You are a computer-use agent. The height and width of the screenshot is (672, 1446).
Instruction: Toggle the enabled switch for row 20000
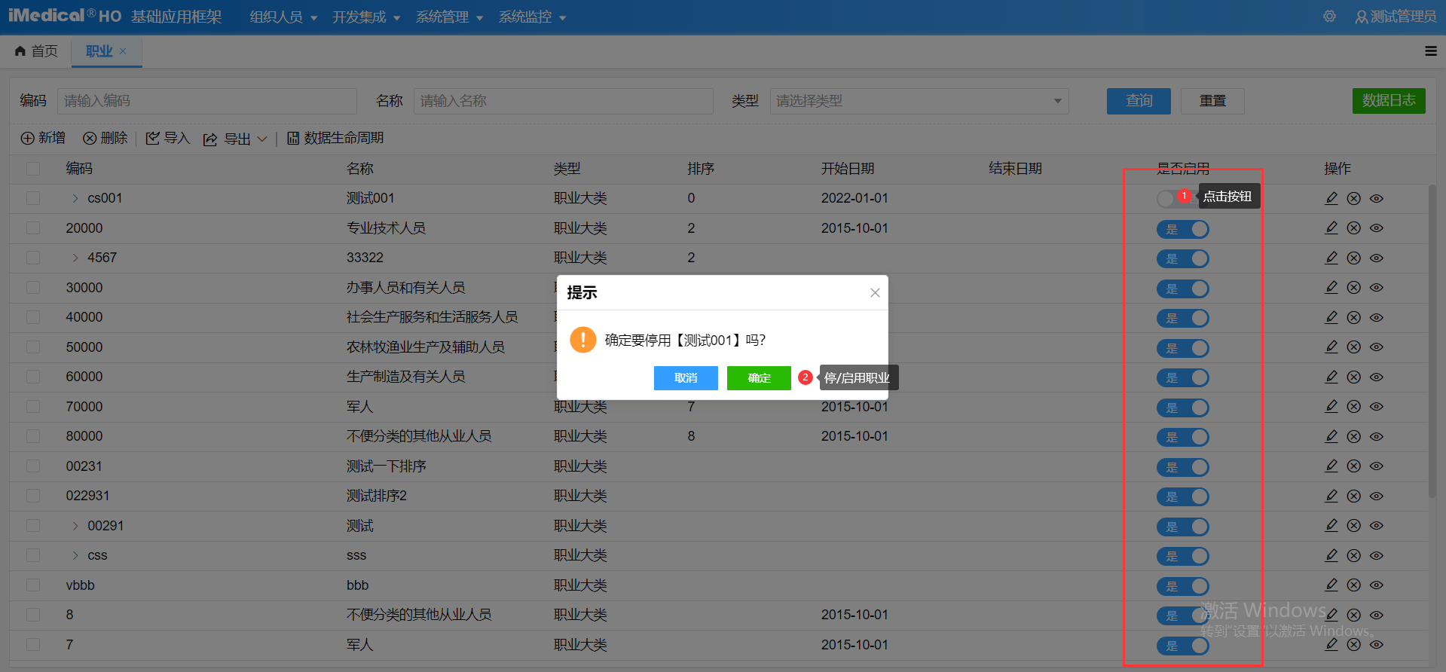pyautogui.click(x=1182, y=229)
